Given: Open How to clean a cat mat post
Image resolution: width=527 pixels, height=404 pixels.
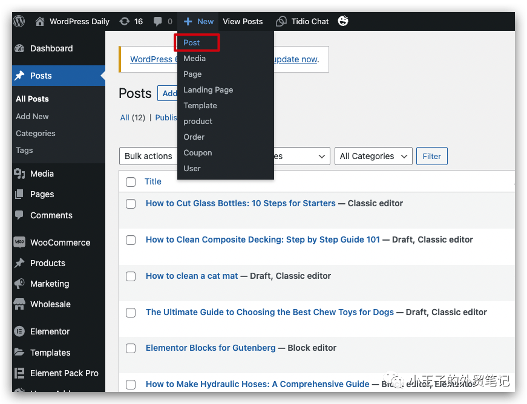Looking at the screenshot, I should pyautogui.click(x=192, y=276).
